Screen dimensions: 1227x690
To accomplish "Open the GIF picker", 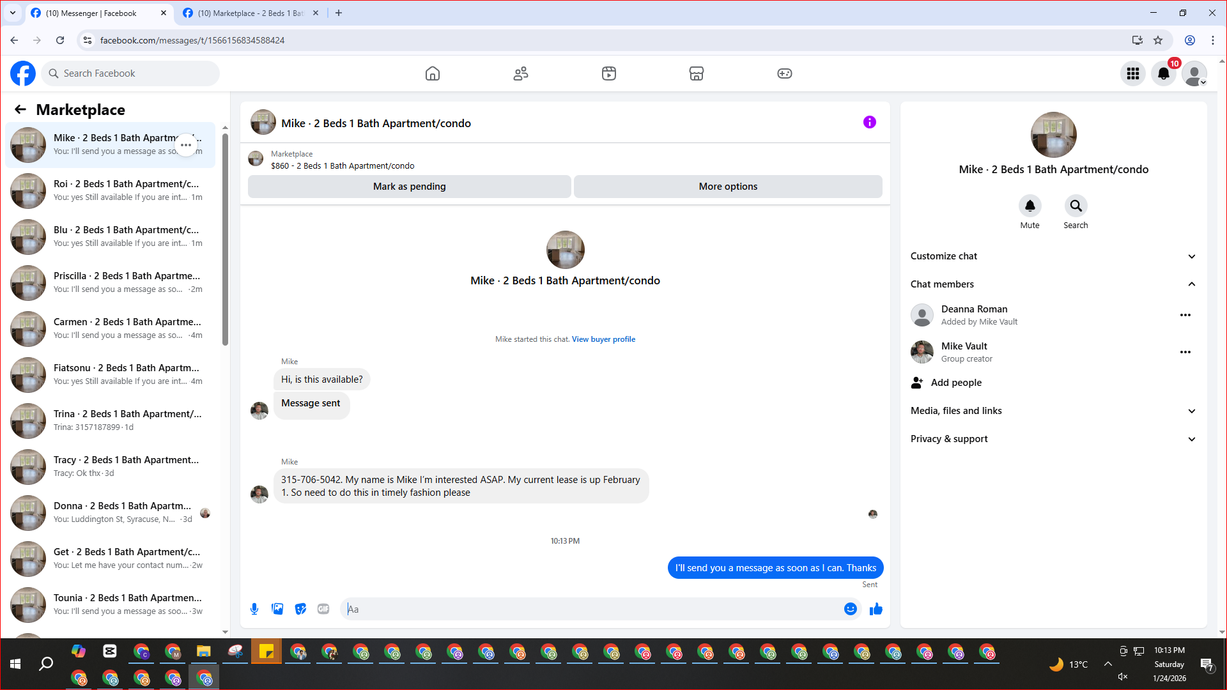I will (x=323, y=609).
